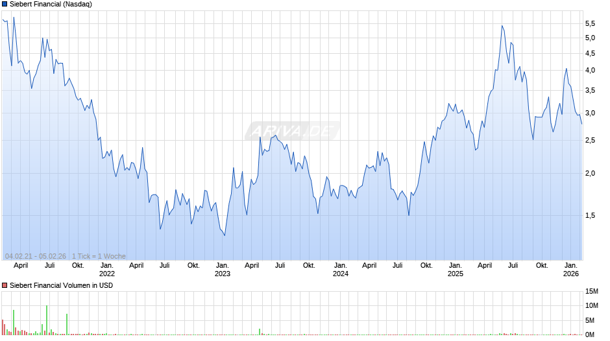The width and height of the screenshot is (610, 341).
Task: Select the 'Siebert Financial Volumen in USD' label
Action: (x=62, y=285)
